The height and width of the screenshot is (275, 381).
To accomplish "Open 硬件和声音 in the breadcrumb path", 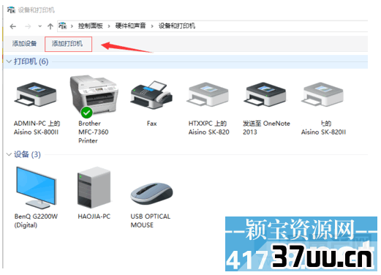I will pos(130,26).
